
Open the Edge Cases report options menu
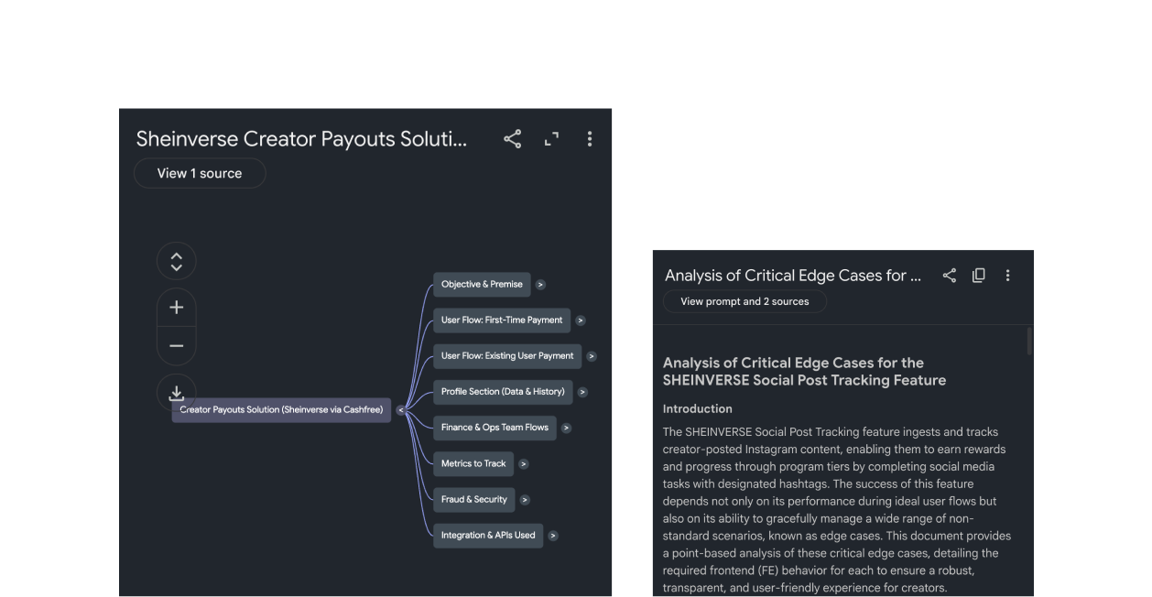pos(1007,276)
